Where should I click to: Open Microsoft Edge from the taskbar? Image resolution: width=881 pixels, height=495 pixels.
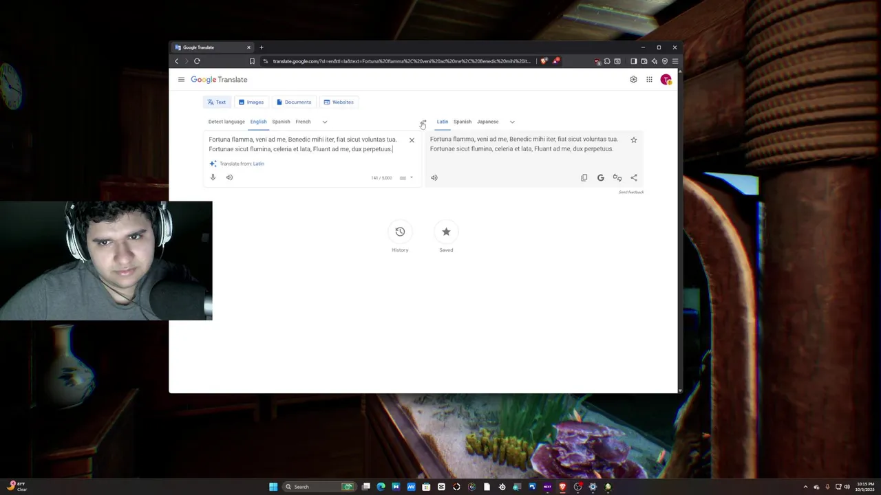coord(381,487)
